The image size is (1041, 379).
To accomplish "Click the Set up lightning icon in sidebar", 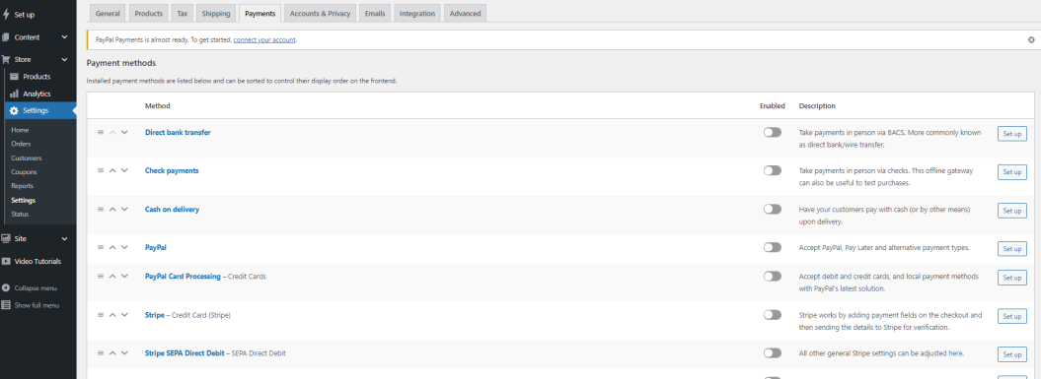I will 6,14.
